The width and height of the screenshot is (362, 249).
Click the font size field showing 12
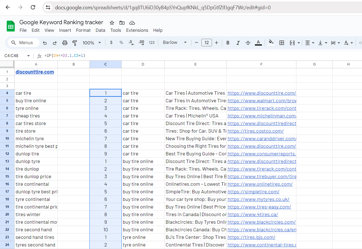pyautogui.click(x=207, y=43)
